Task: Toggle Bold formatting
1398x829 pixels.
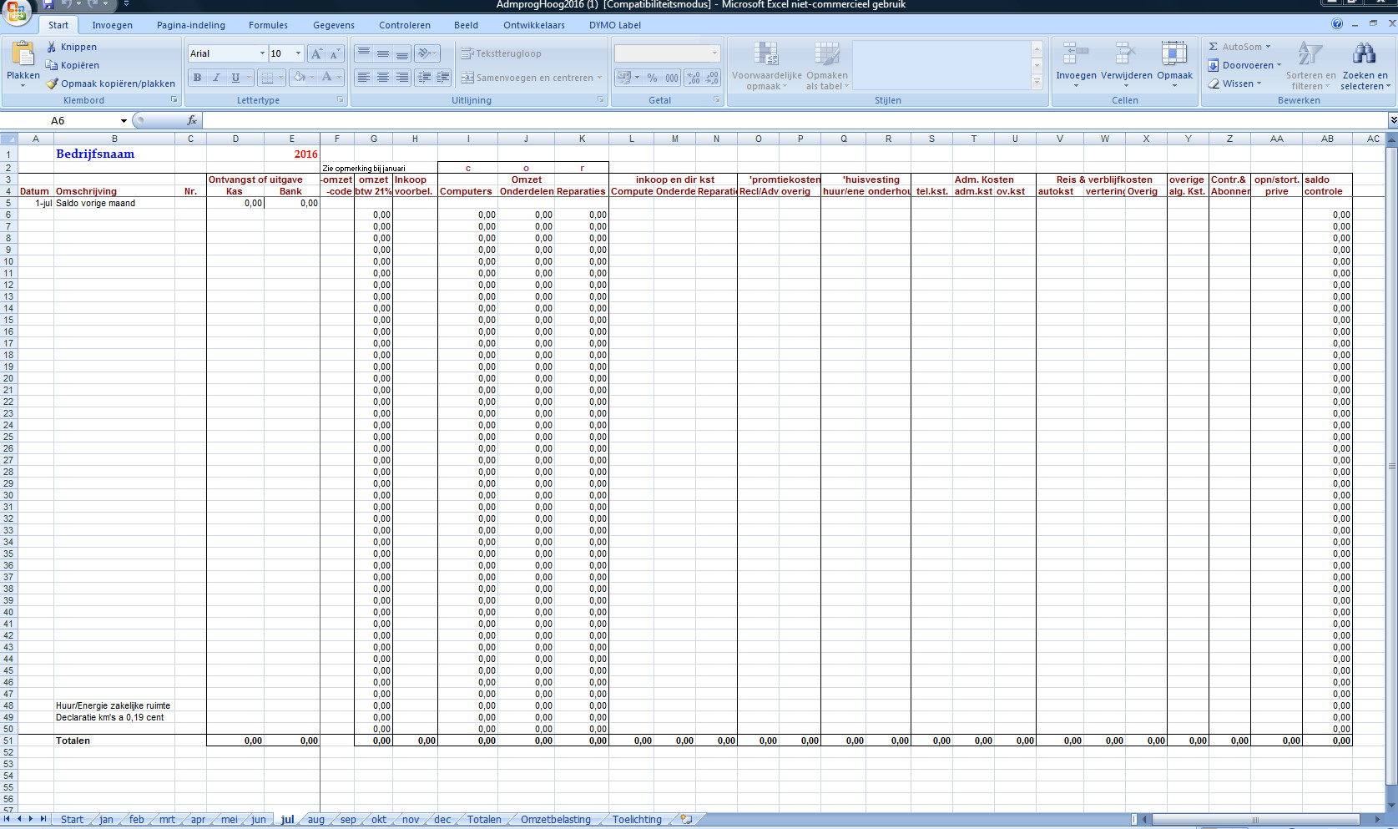Action: point(198,78)
